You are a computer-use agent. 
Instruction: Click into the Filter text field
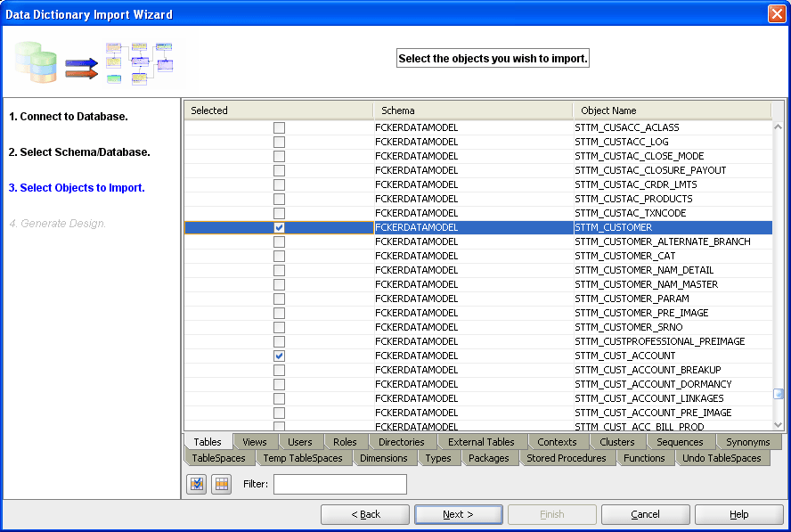pyautogui.click(x=339, y=484)
